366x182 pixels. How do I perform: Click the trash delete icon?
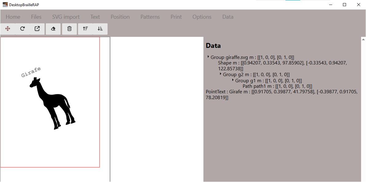click(69, 29)
